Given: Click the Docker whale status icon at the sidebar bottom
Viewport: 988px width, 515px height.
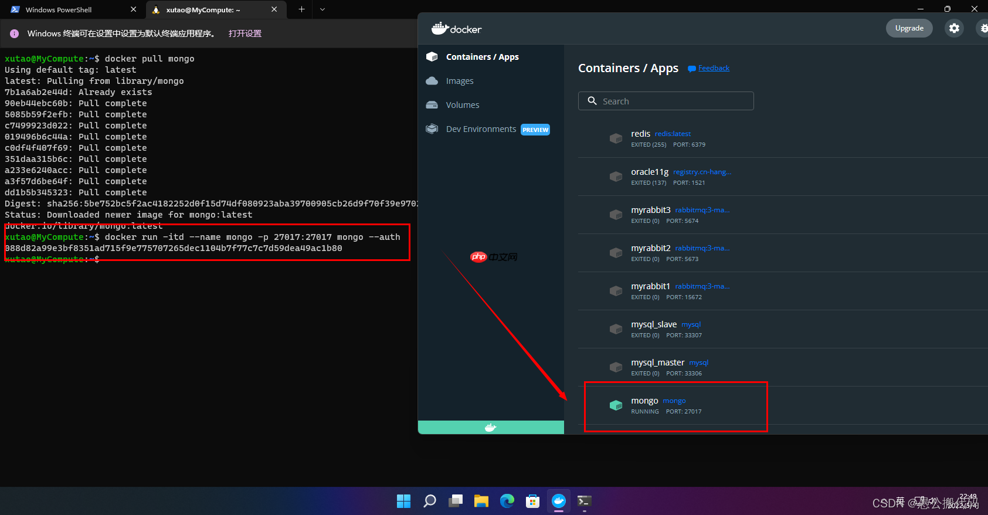Looking at the screenshot, I should [x=491, y=428].
